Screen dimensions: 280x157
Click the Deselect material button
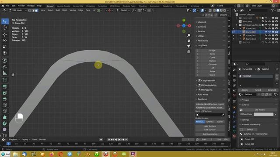[x=272, y=90]
